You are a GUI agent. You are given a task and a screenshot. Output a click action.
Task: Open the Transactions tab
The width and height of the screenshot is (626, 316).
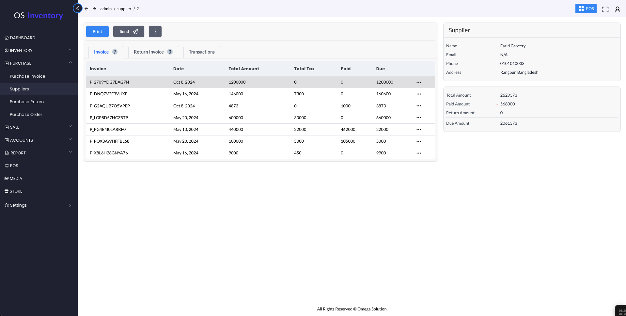[x=201, y=52]
